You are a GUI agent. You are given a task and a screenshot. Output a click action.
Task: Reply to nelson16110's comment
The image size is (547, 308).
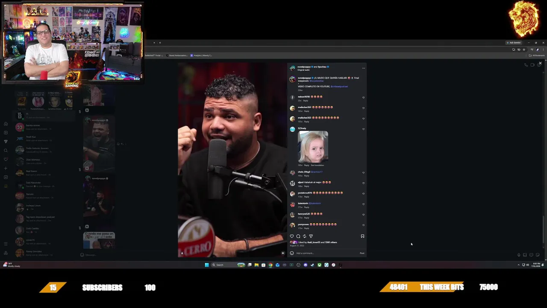[x=306, y=101]
